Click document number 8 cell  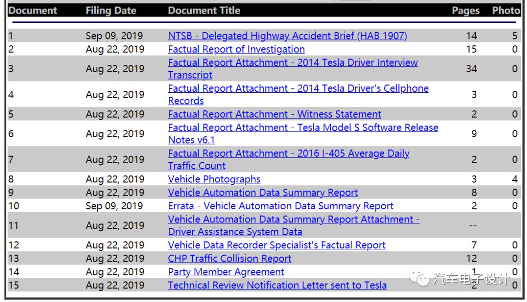(11, 179)
